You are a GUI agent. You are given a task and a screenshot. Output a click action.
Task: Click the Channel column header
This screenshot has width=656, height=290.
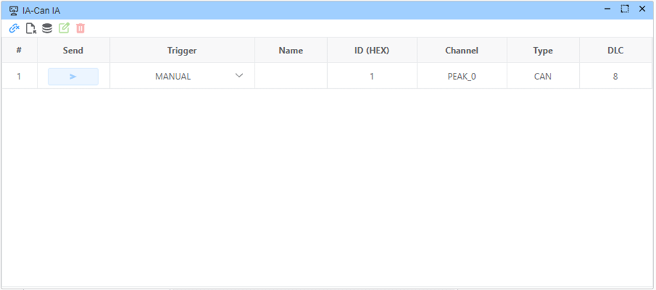pos(461,50)
